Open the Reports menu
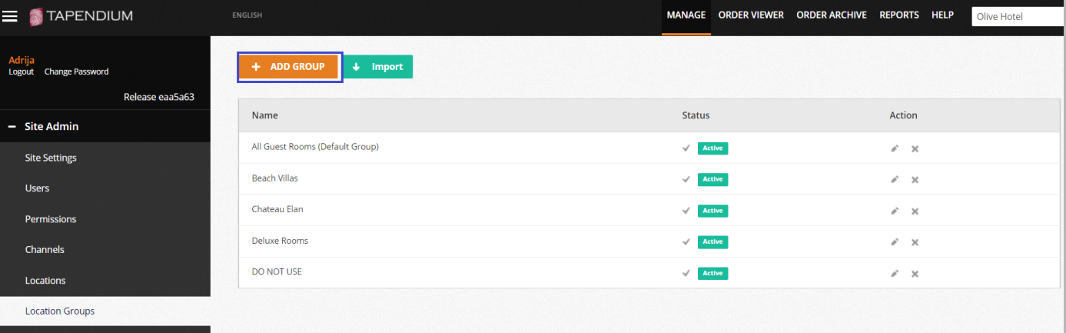Viewport: 1066px width, 333px height. click(898, 15)
